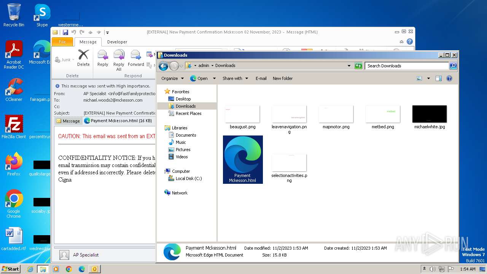
Task: Click Explorer Get help icon
Action: (x=449, y=78)
